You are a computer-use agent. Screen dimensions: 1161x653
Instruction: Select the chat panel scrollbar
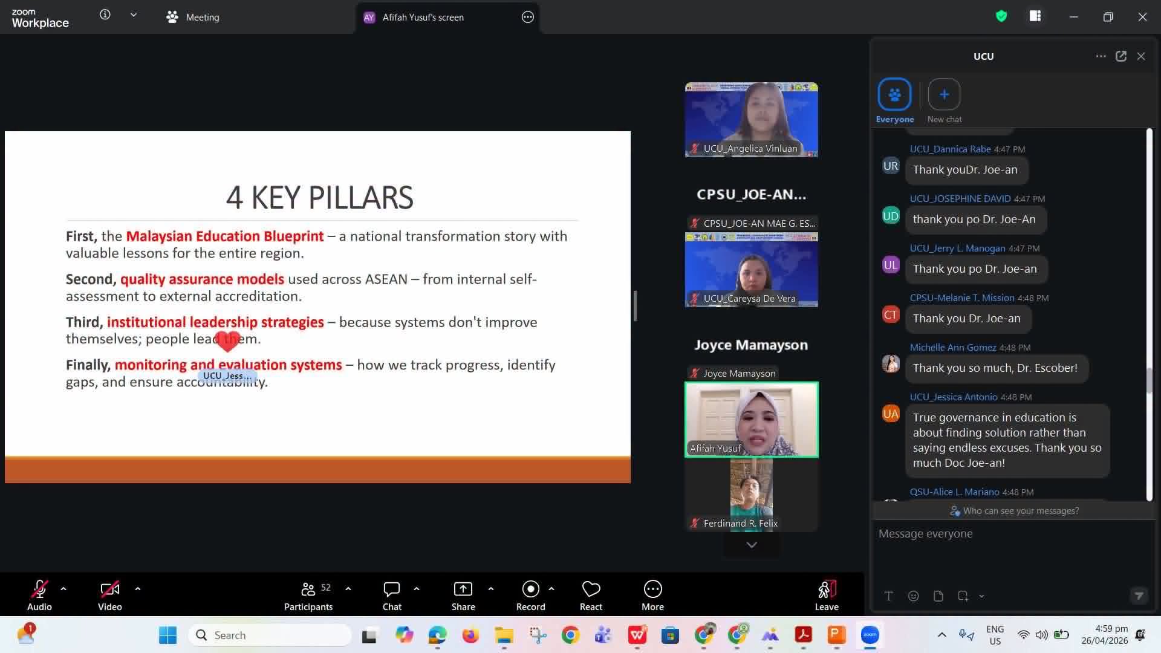click(1149, 381)
